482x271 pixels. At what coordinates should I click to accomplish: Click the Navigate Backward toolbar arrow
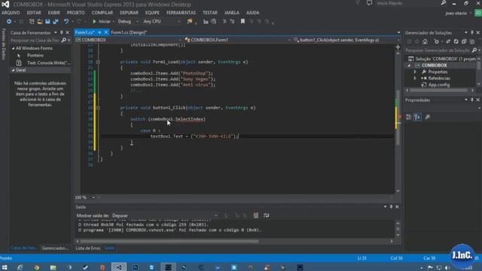[x=9, y=22]
